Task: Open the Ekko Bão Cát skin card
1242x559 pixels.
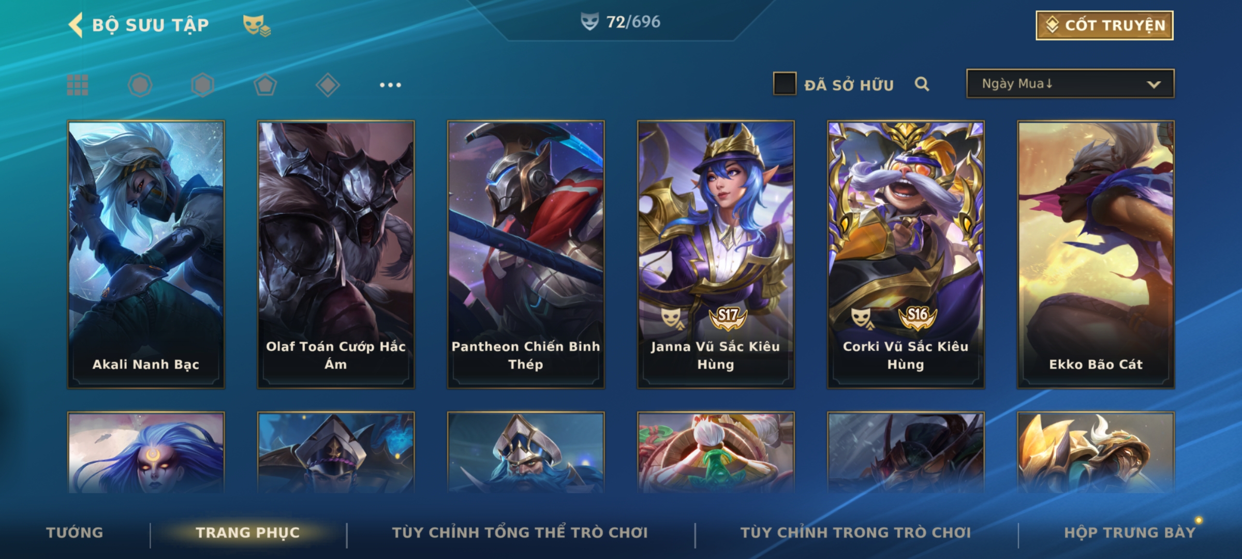Action: 1096,255
